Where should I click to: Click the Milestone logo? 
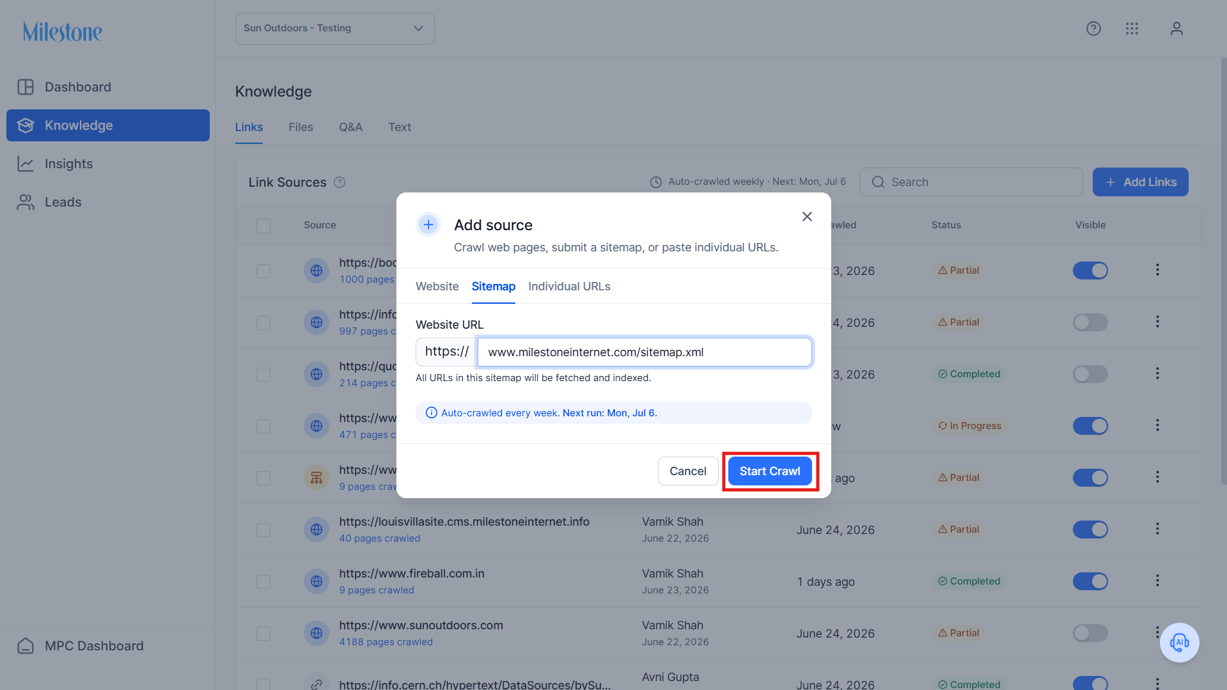click(x=63, y=31)
